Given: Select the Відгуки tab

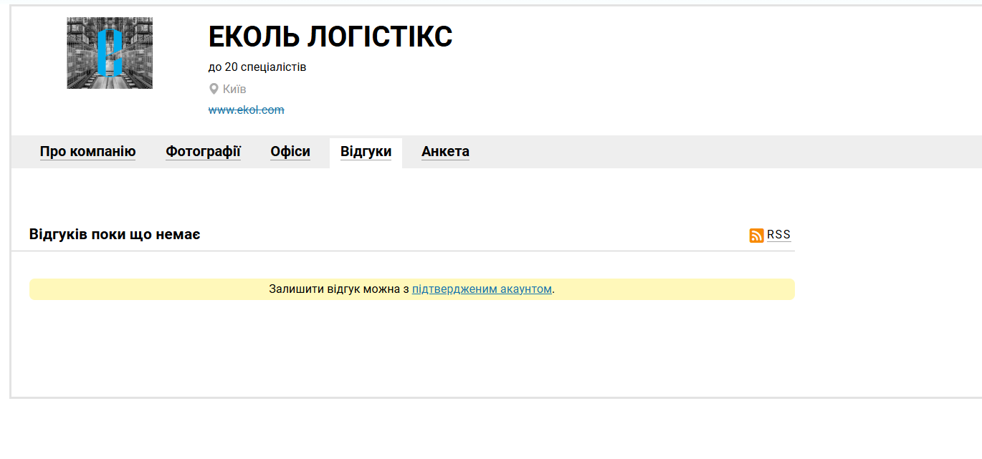Looking at the screenshot, I should (366, 152).
